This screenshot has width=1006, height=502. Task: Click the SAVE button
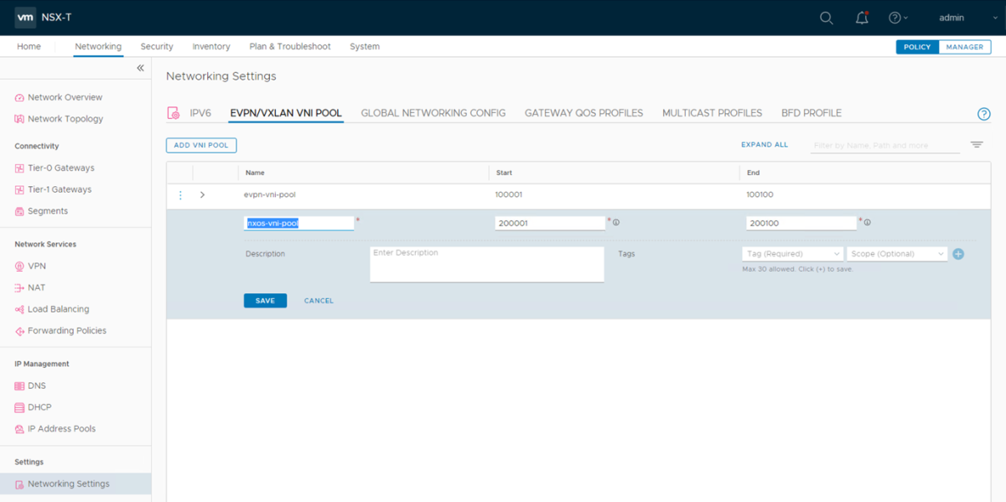coord(265,300)
